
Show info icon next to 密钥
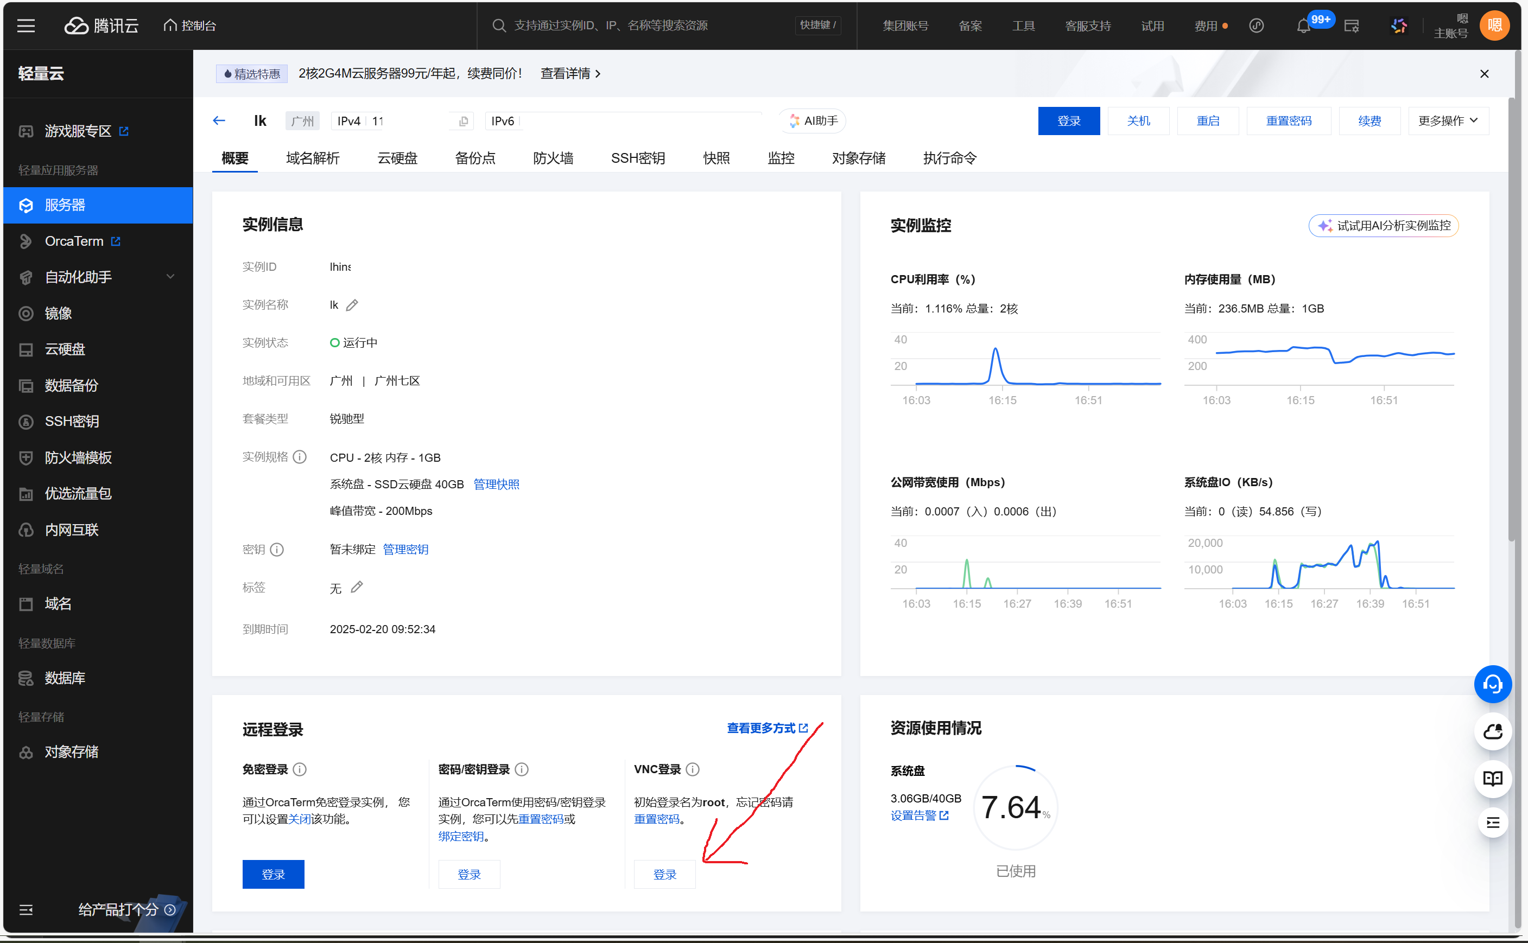pyautogui.click(x=277, y=550)
